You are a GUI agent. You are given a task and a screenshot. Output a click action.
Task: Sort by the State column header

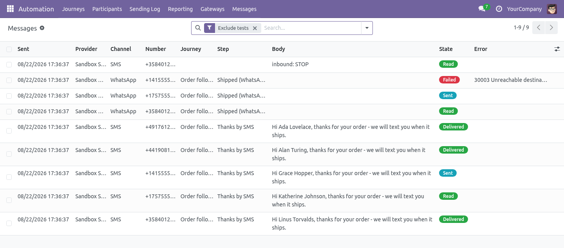(x=446, y=49)
